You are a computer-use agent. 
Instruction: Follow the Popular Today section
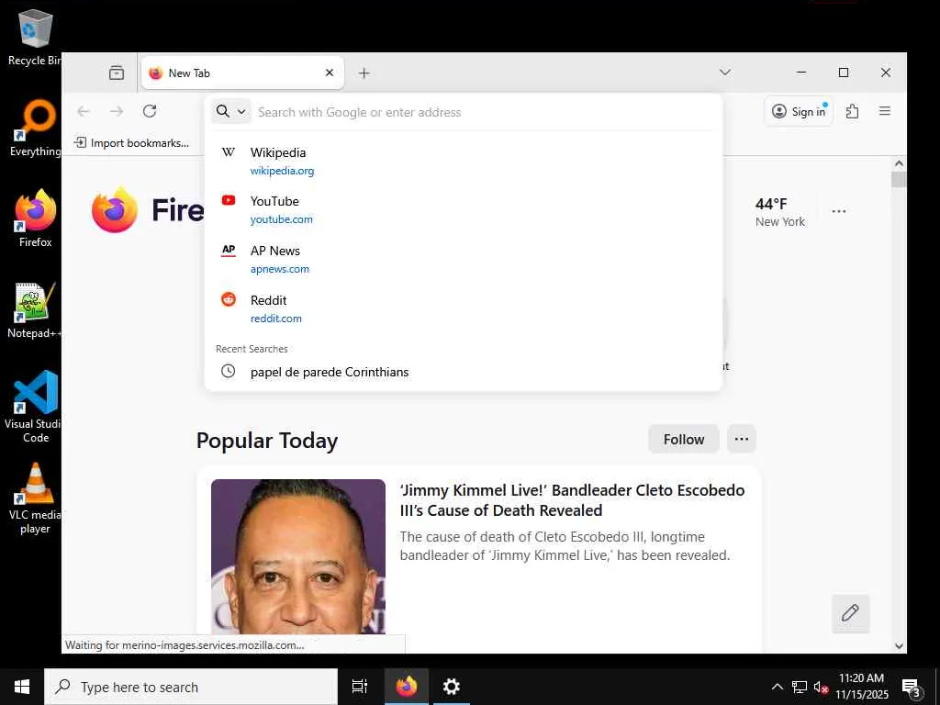pyautogui.click(x=683, y=440)
